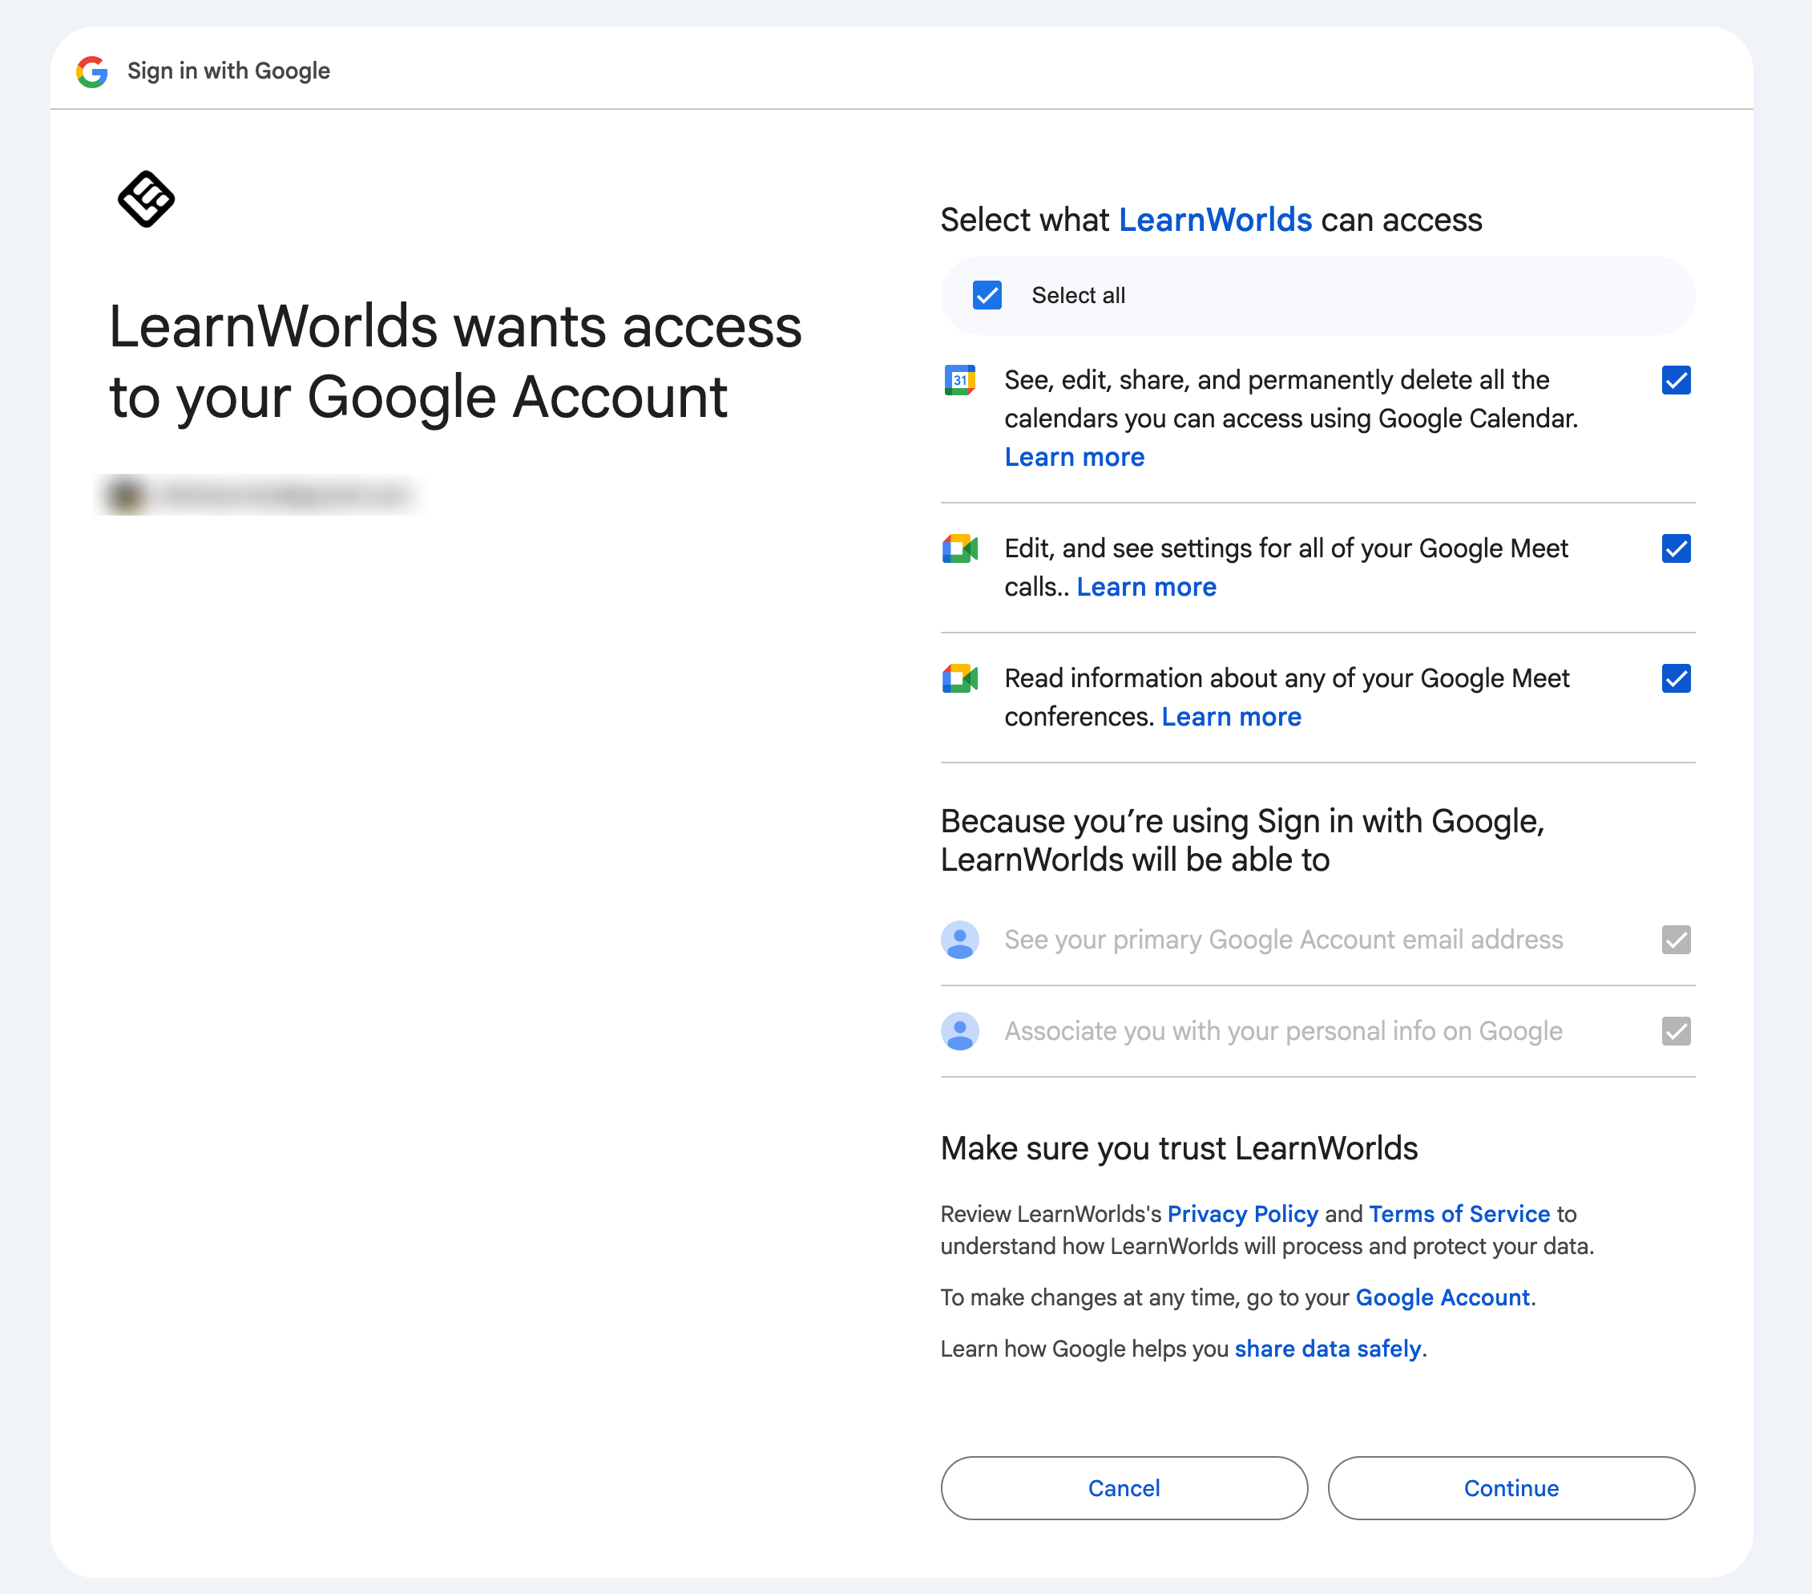Viewport: 1812px width, 1594px height.
Task: Click profile icon beside personal info row
Action: (959, 1031)
